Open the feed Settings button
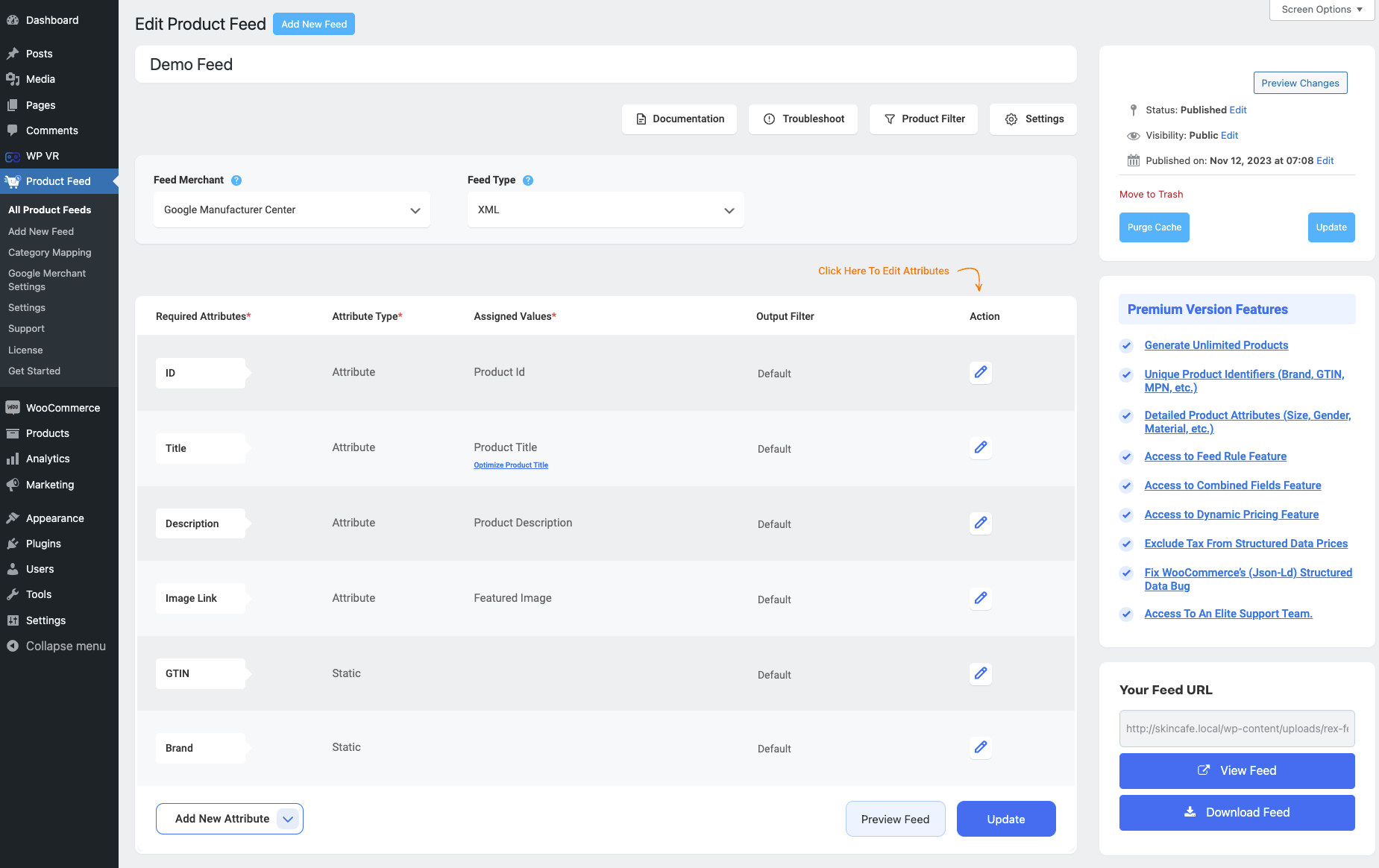Viewport: 1379px width, 868px height. (1033, 119)
